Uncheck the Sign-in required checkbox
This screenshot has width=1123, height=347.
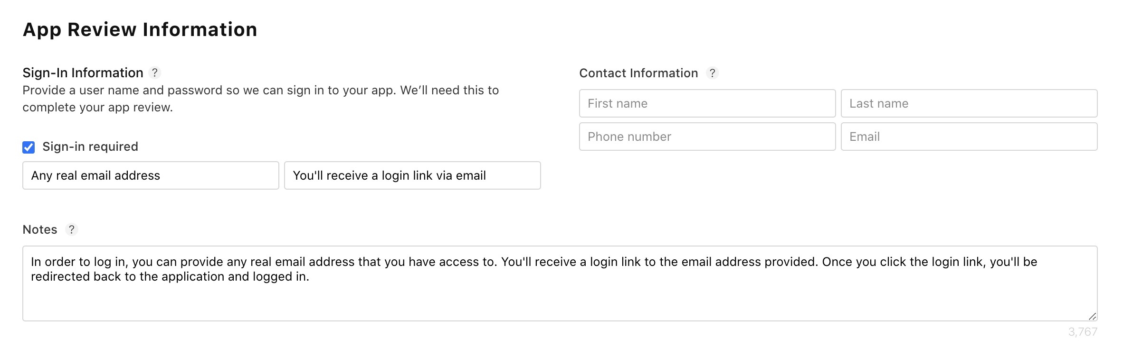(x=28, y=147)
